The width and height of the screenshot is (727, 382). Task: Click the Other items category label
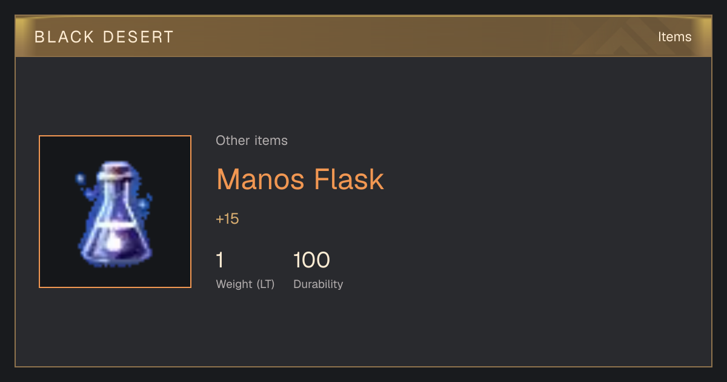[x=251, y=141]
